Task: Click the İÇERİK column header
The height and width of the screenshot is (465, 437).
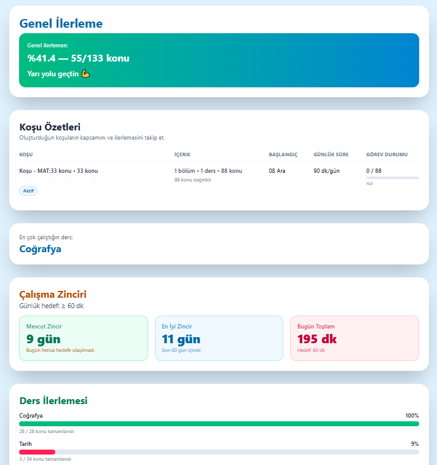Action: click(182, 154)
